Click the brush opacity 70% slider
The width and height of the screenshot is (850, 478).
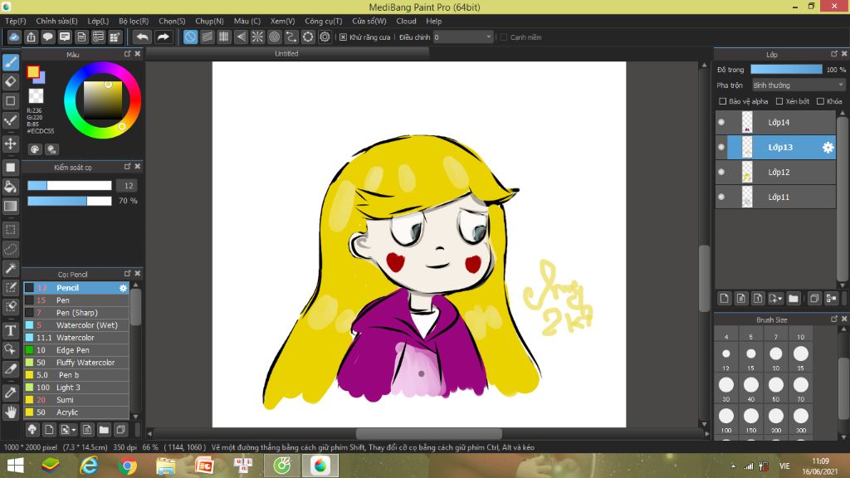point(70,201)
